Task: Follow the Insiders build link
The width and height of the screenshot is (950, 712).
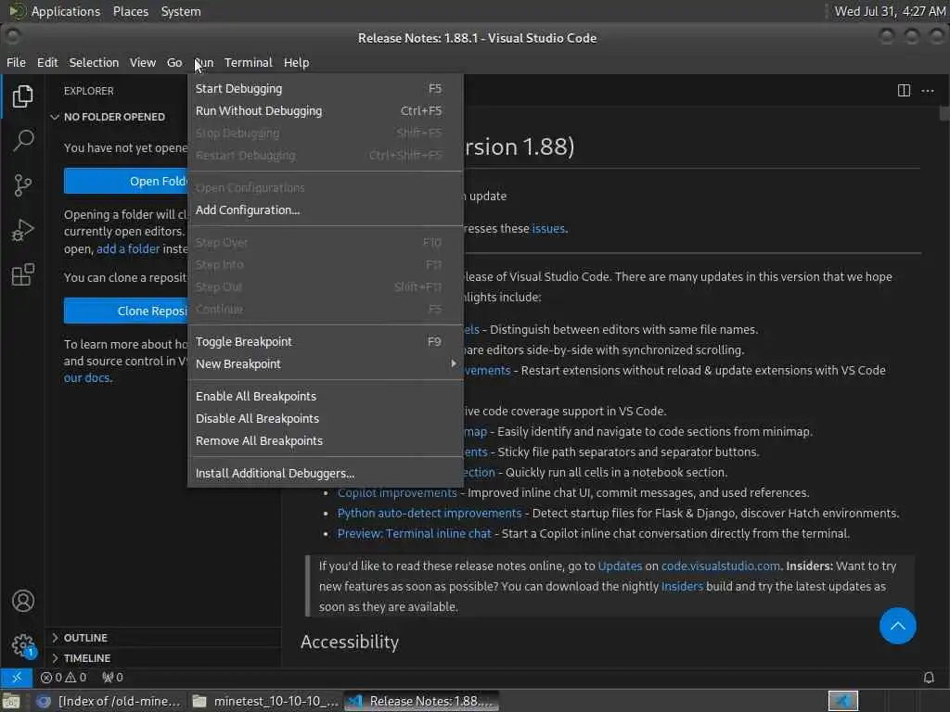Action: coord(682,586)
